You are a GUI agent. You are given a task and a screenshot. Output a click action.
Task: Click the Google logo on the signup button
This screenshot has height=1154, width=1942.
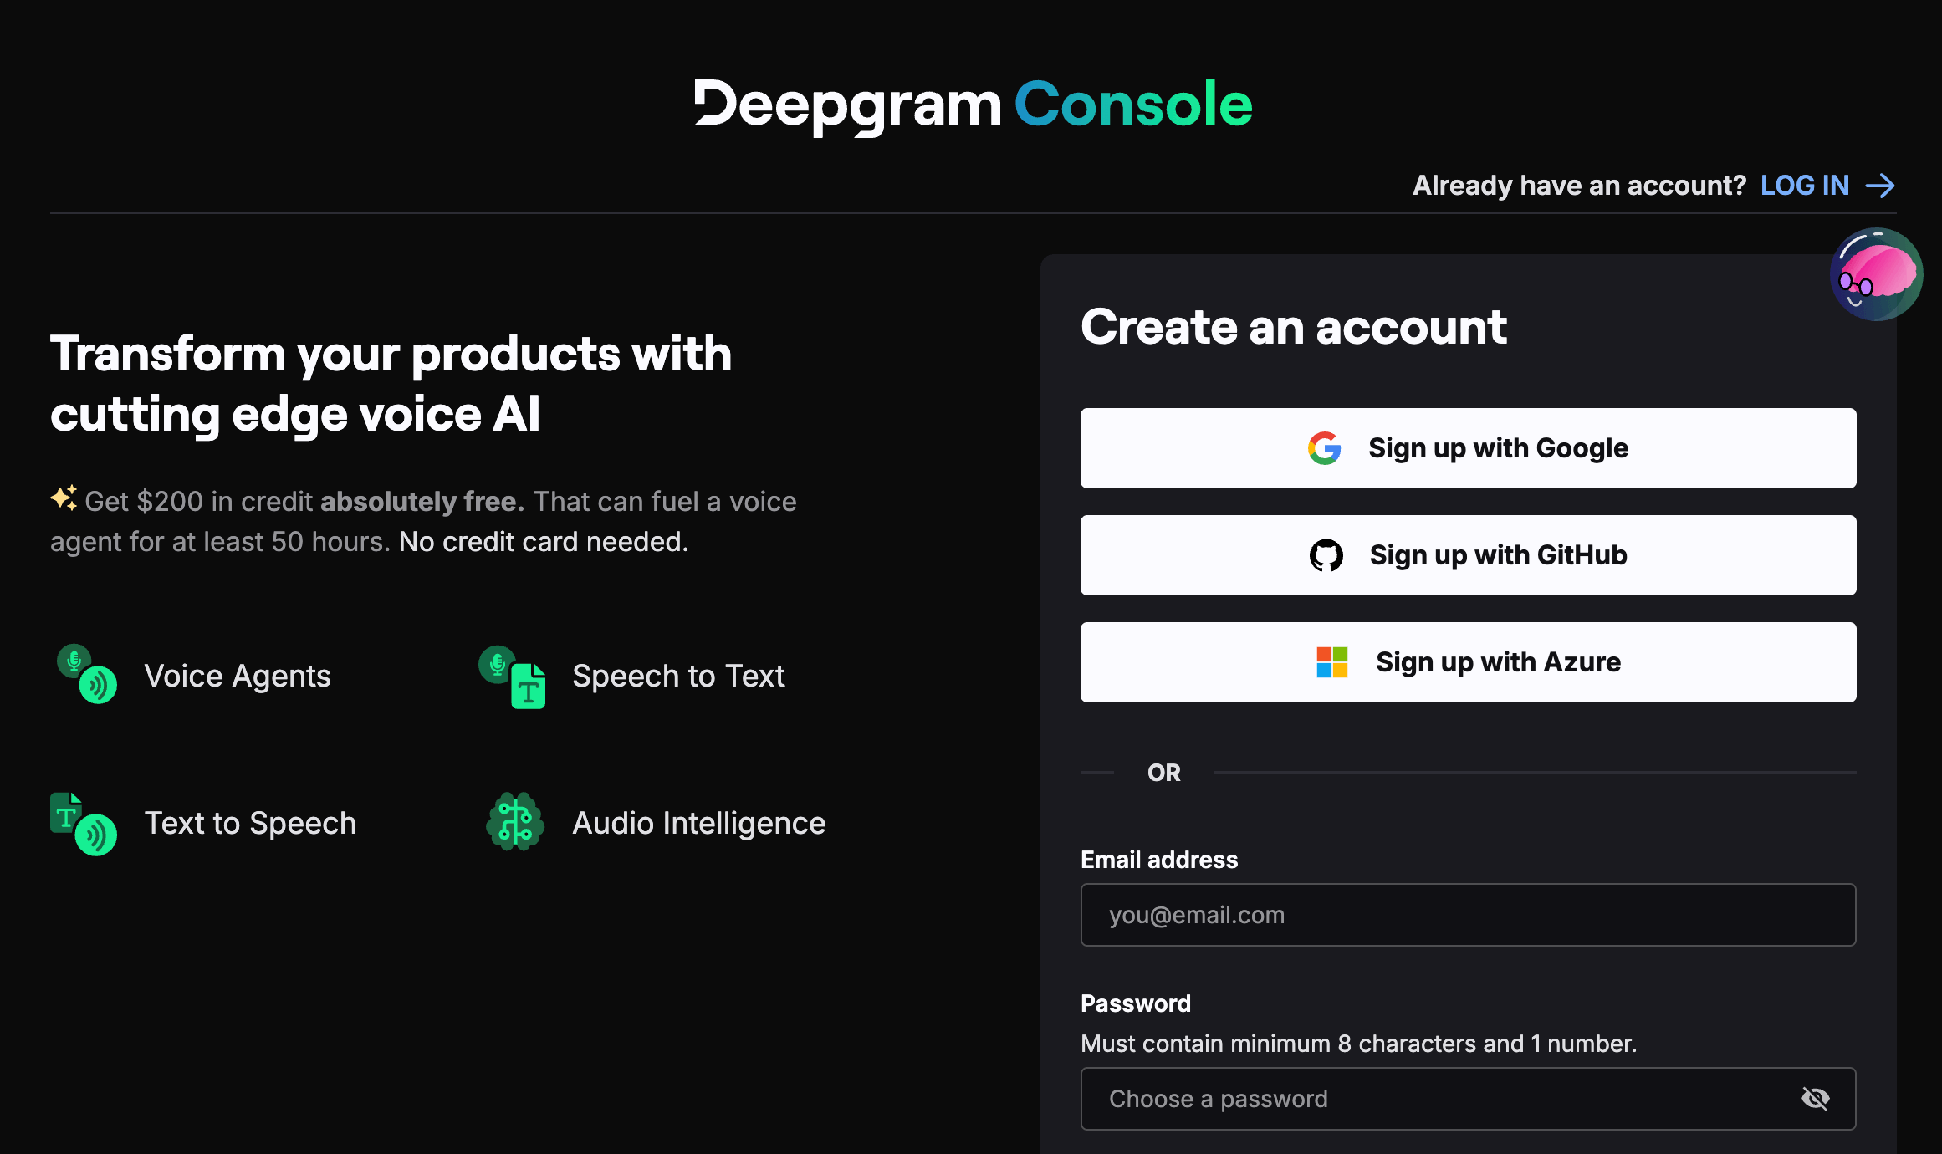coord(1324,448)
